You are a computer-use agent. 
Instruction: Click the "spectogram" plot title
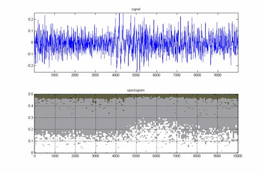coord(136,90)
